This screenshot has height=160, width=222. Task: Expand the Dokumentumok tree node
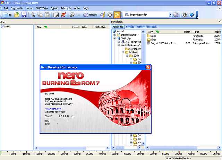(x=114, y=35)
